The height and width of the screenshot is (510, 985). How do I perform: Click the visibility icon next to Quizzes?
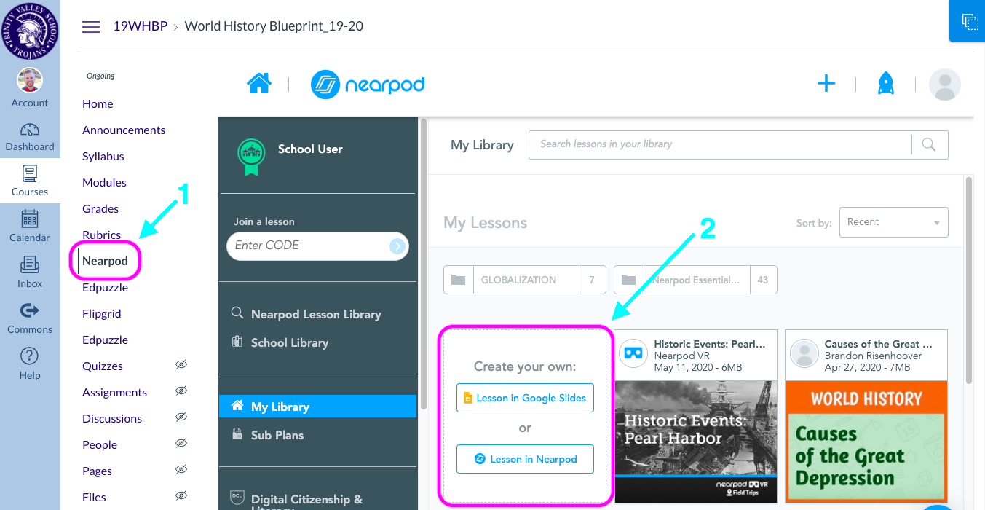pos(181,366)
